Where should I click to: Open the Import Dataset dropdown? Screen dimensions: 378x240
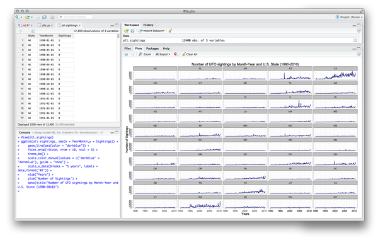[x=152, y=31]
